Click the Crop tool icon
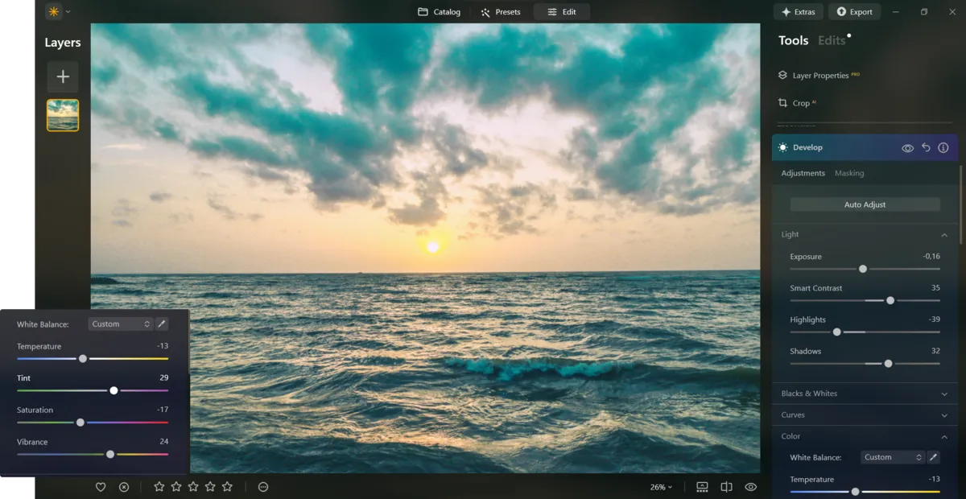 click(x=782, y=103)
